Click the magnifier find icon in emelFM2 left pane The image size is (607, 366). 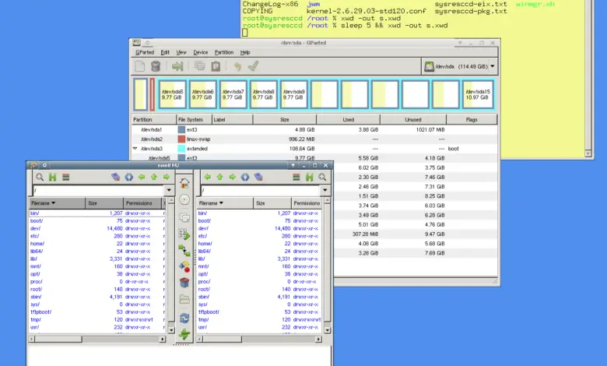pyautogui.click(x=40, y=177)
